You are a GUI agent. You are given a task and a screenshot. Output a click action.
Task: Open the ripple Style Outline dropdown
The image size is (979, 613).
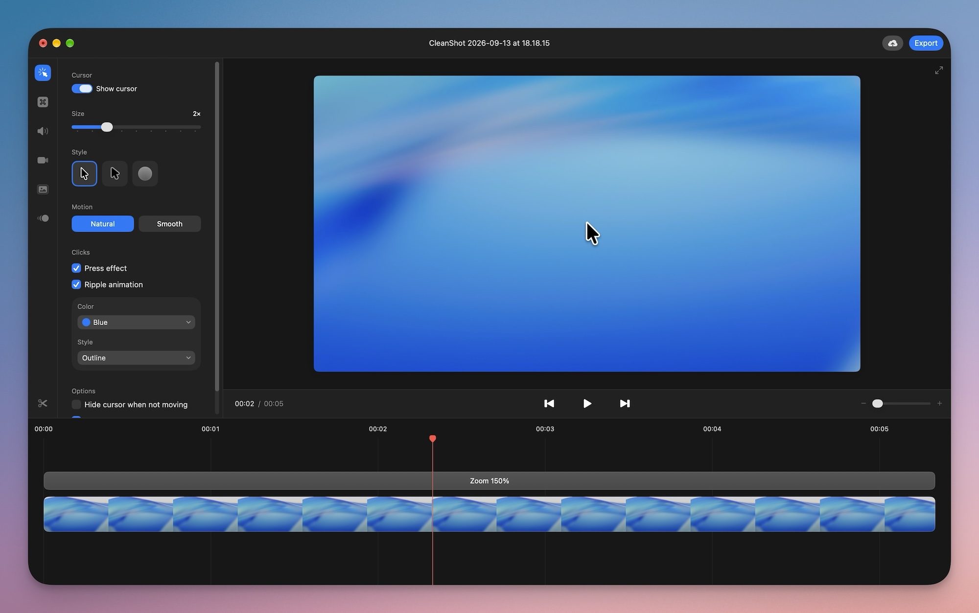pyautogui.click(x=136, y=358)
